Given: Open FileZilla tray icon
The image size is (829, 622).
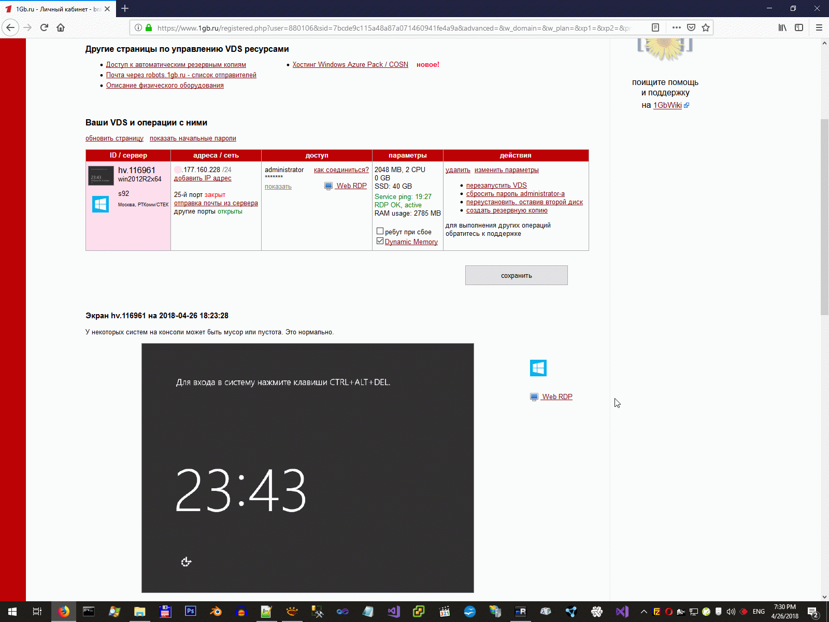Looking at the screenshot, I should point(656,612).
